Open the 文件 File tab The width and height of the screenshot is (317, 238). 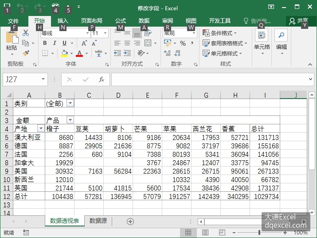click(x=13, y=21)
